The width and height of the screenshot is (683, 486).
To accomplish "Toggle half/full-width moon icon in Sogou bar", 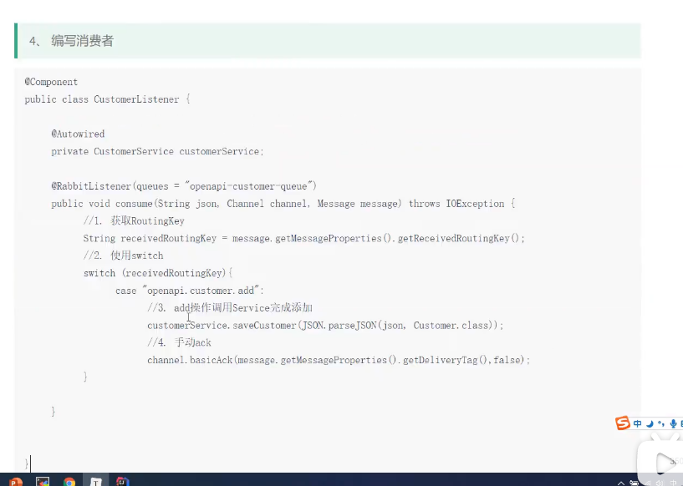I will pyautogui.click(x=650, y=424).
